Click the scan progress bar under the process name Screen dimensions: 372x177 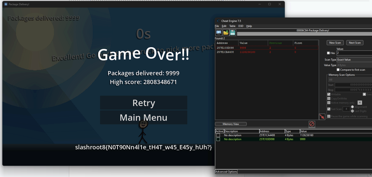coord(304,34)
